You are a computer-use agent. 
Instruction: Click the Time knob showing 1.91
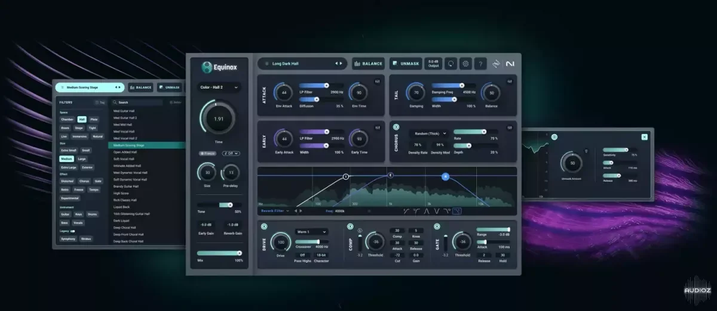click(x=219, y=119)
